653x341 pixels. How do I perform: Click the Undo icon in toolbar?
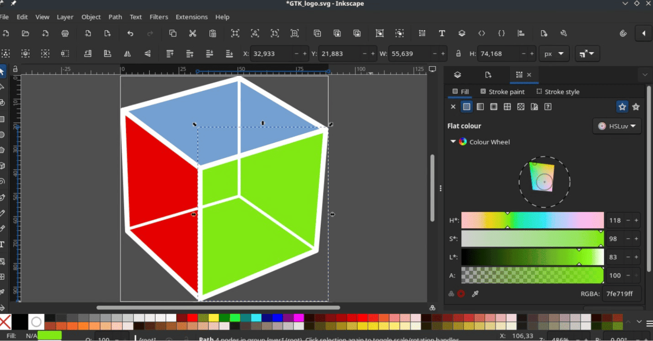pos(130,33)
